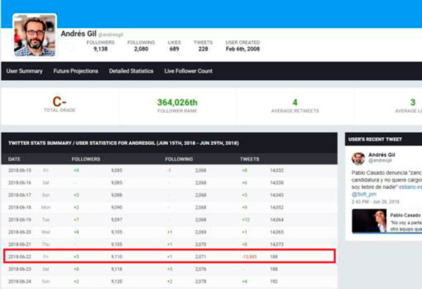Open the small avatar in the recent tweet
Image resolution: width=422 pixels, height=289 pixels.
click(358, 158)
